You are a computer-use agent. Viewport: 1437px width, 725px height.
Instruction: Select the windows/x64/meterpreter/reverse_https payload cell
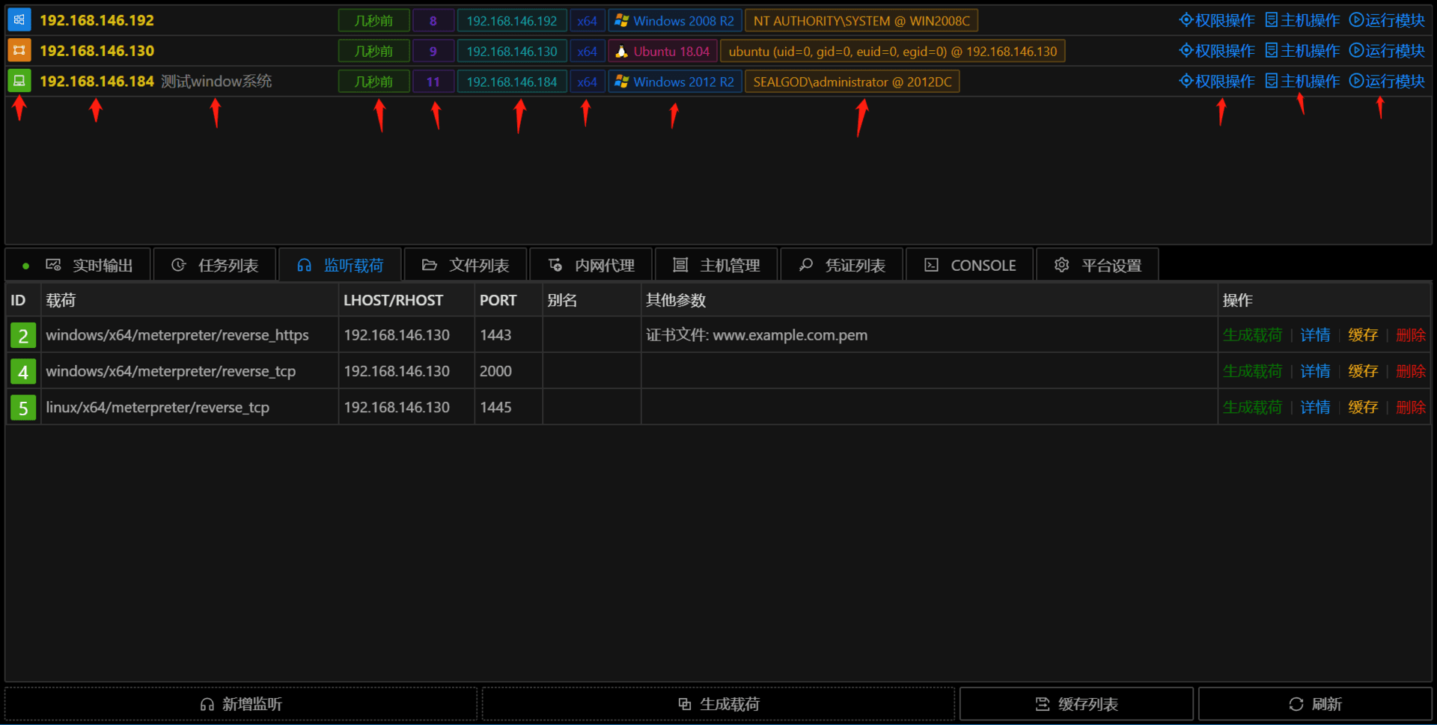pos(189,335)
